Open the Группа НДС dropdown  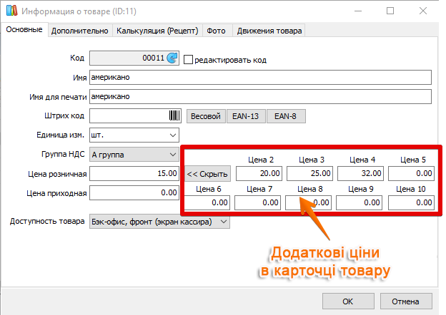click(x=173, y=155)
